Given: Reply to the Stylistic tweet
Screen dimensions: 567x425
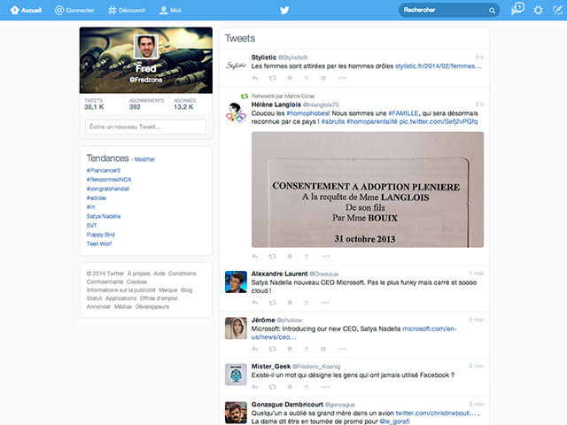Looking at the screenshot, I should click(x=255, y=78).
